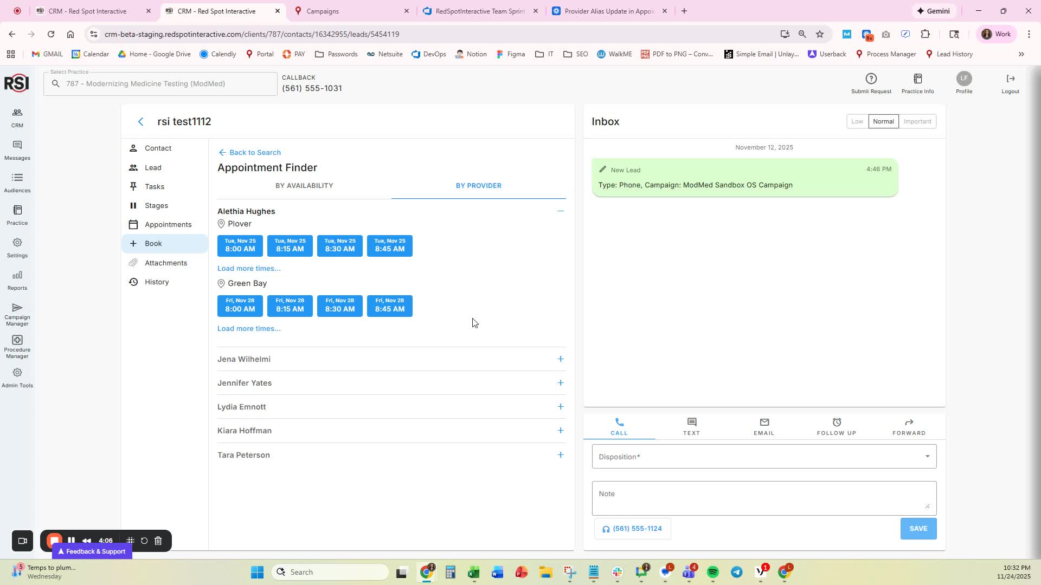Collapse the Alethia Hughes provider section

(x=560, y=211)
